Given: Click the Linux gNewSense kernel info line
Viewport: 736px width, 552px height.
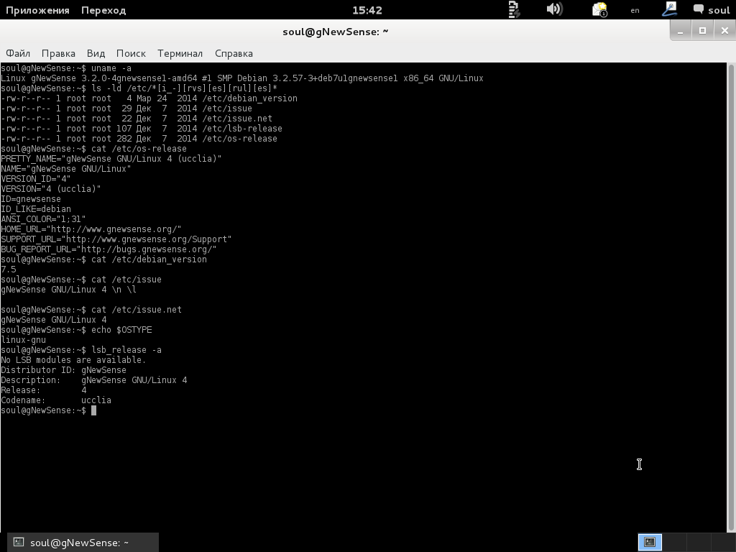Looking at the screenshot, I should point(242,78).
